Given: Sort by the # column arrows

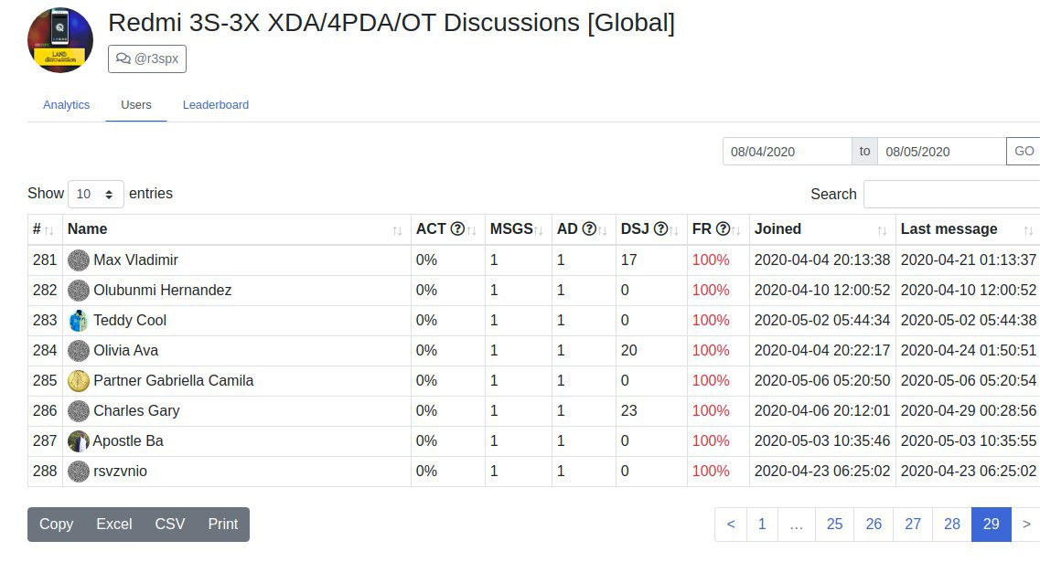Looking at the screenshot, I should point(49,230).
